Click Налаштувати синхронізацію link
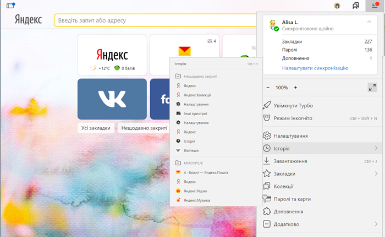385x237 pixels. tap(315, 68)
